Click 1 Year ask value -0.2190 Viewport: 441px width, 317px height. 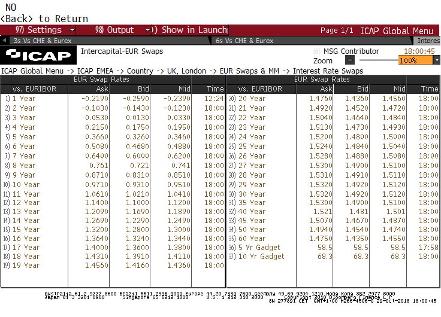(95, 99)
